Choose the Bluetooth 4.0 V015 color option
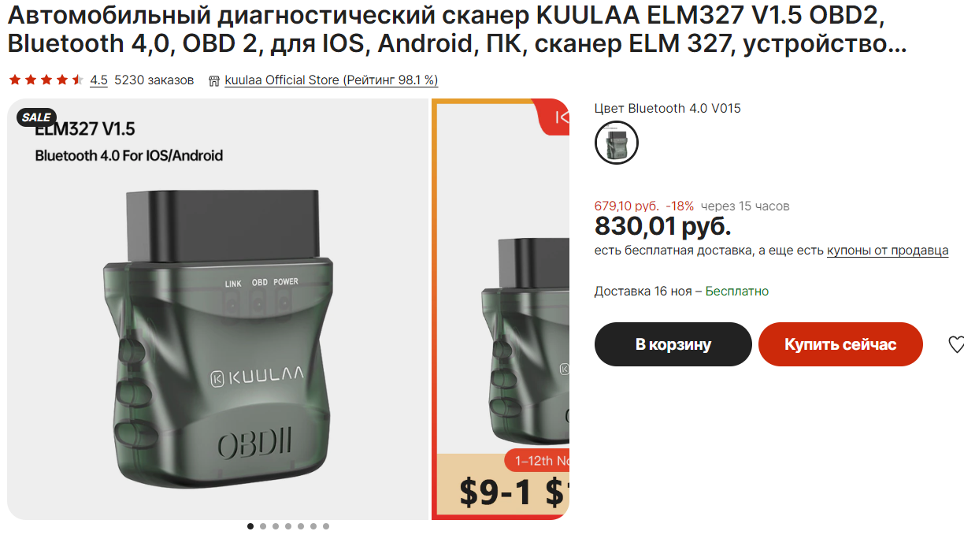 (617, 143)
